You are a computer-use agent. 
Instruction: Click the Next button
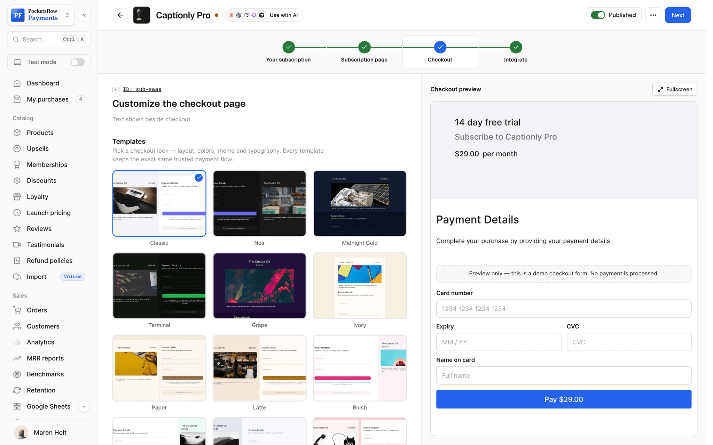[x=677, y=15]
